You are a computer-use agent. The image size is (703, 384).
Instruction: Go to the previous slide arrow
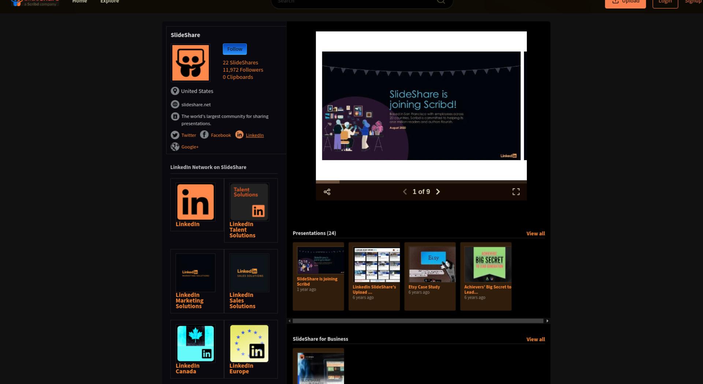405,192
